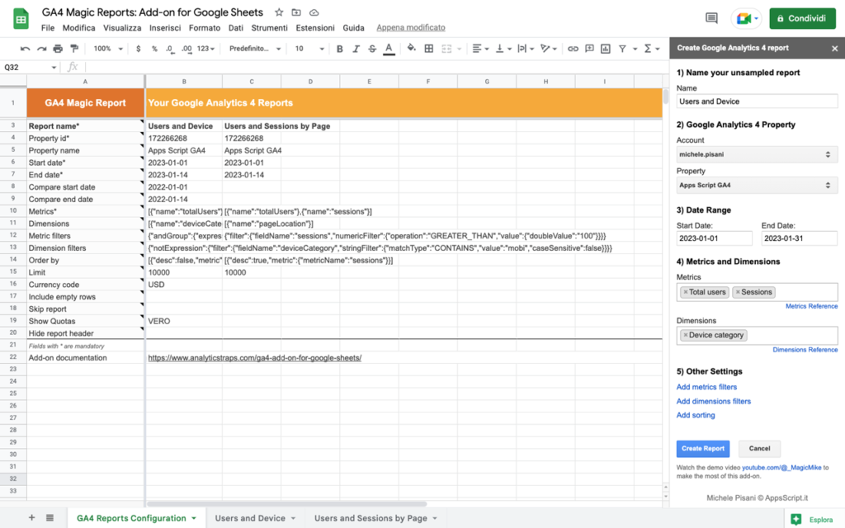
Task: Open the text color picker
Action: pyautogui.click(x=389, y=49)
